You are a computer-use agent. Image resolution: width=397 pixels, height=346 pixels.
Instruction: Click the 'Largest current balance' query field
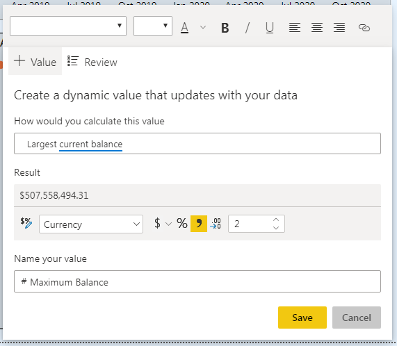coord(197,143)
